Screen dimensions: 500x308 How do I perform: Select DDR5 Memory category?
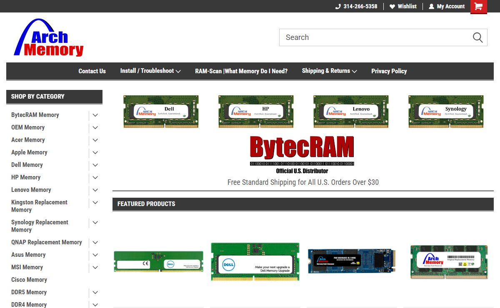tap(29, 292)
